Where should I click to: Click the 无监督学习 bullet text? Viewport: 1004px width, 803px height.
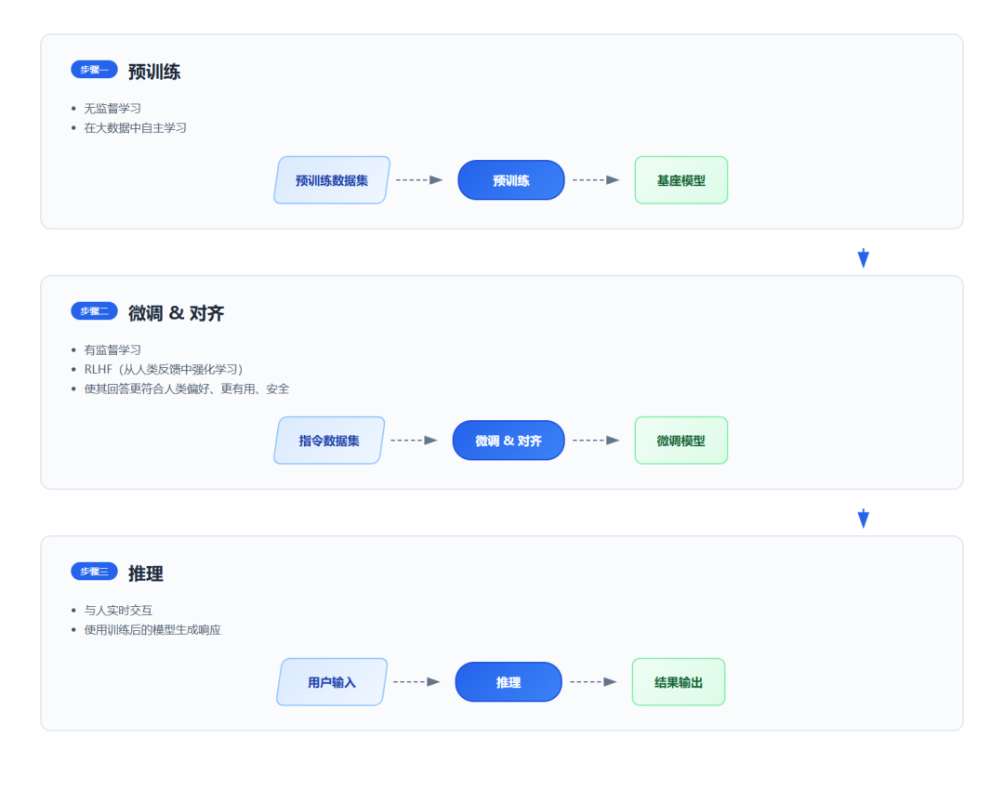pyautogui.click(x=112, y=108)
